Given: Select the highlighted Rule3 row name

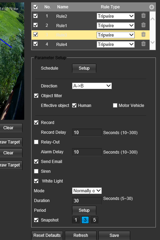Looking at the screenshot, I should pos(62,35).
